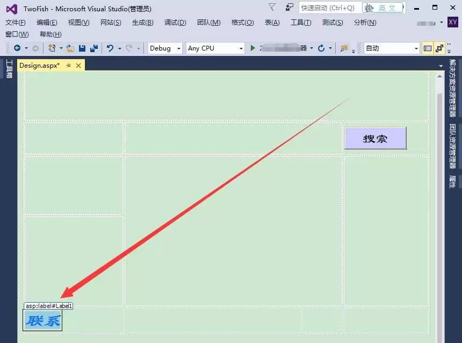Start debugging with the green play icon
462x343 pixels.
click(x=254, y=48)
